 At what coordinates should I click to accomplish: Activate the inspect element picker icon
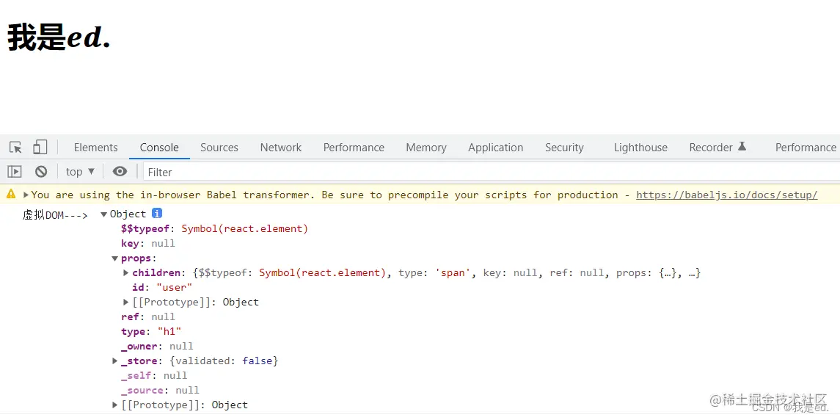(x=16, y=147)
